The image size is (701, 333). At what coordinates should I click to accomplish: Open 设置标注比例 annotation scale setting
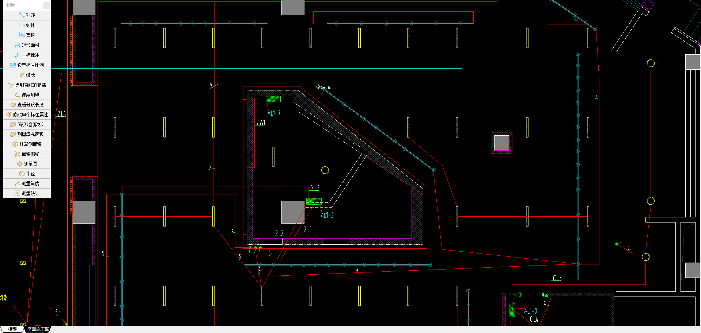click(x=27, y=65)
